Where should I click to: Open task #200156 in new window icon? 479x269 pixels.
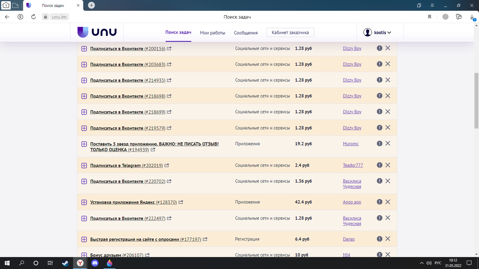click(x=169, y=49)
